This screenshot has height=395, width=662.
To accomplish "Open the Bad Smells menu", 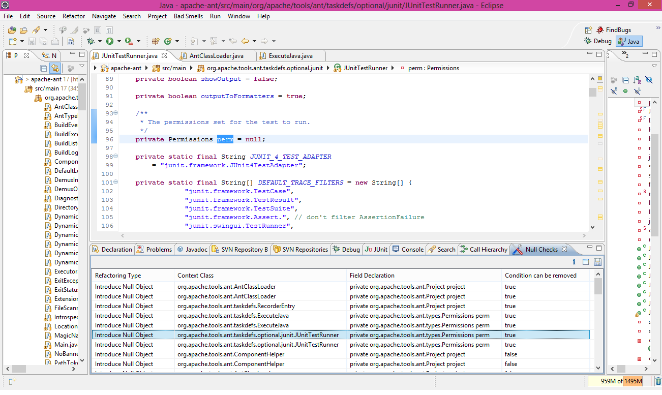I will tap(188, 16).
